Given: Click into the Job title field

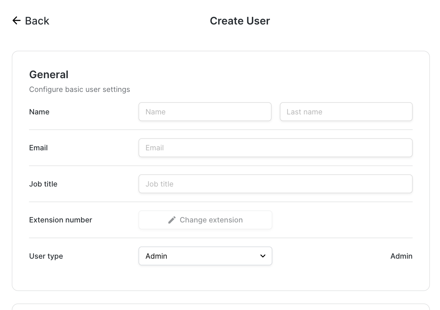Looking at the screenshot, I should 275,184.
